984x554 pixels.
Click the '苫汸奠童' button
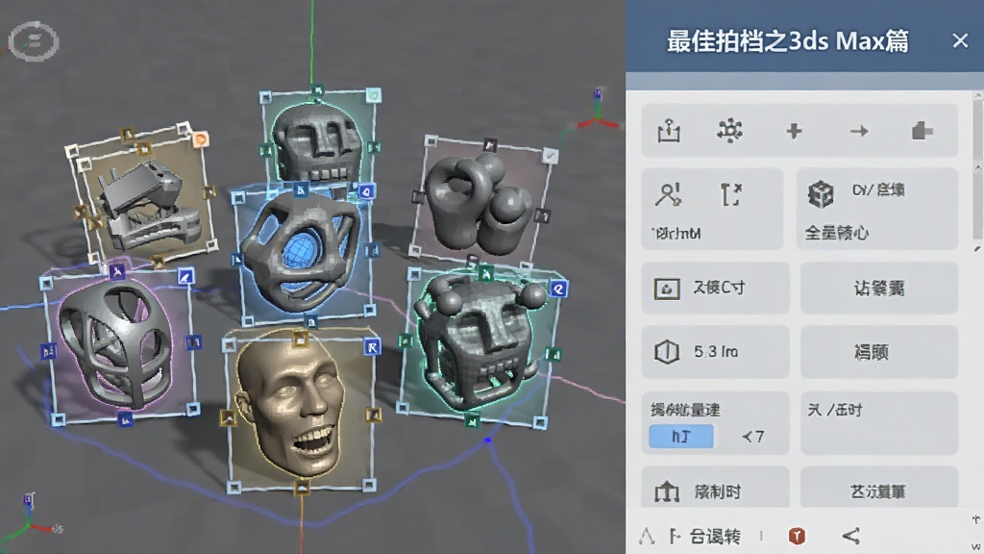click(879, 488)
